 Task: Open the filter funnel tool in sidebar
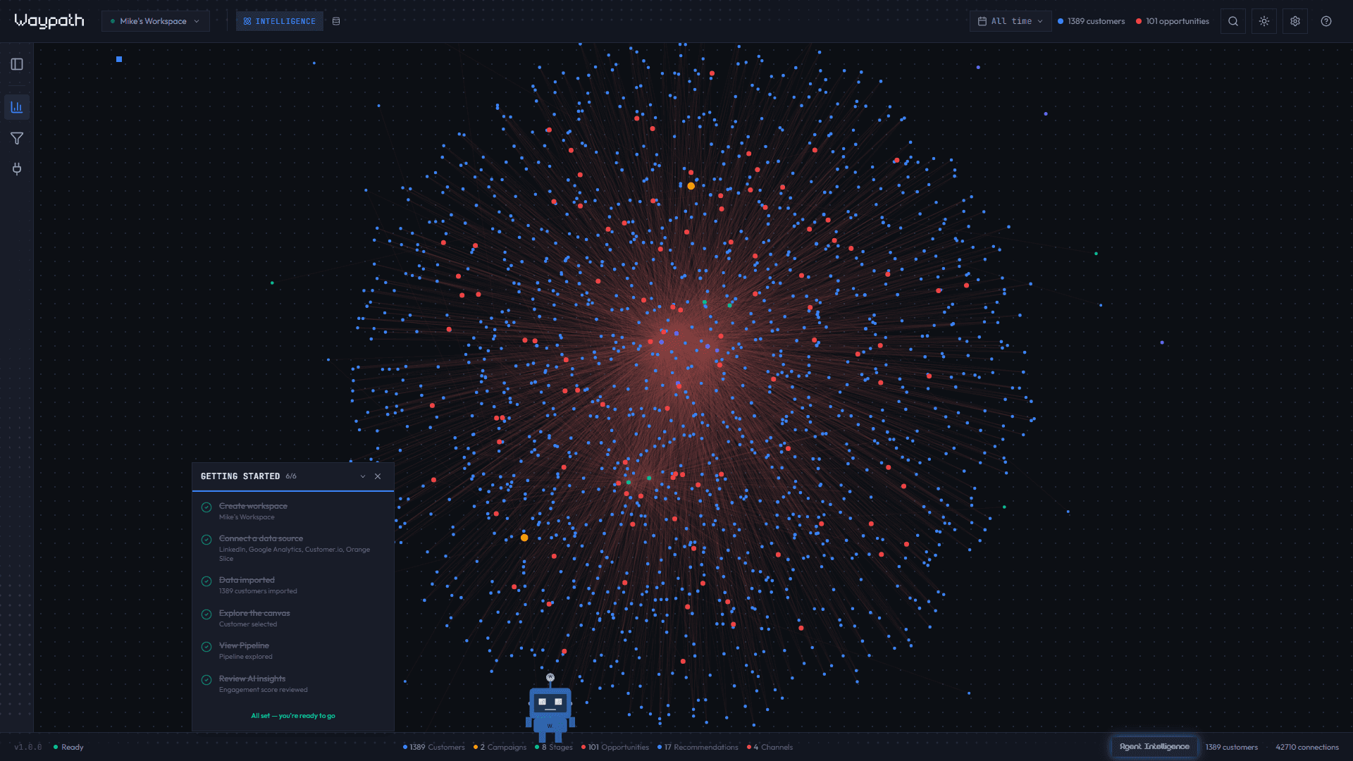(x=17, y=138)
